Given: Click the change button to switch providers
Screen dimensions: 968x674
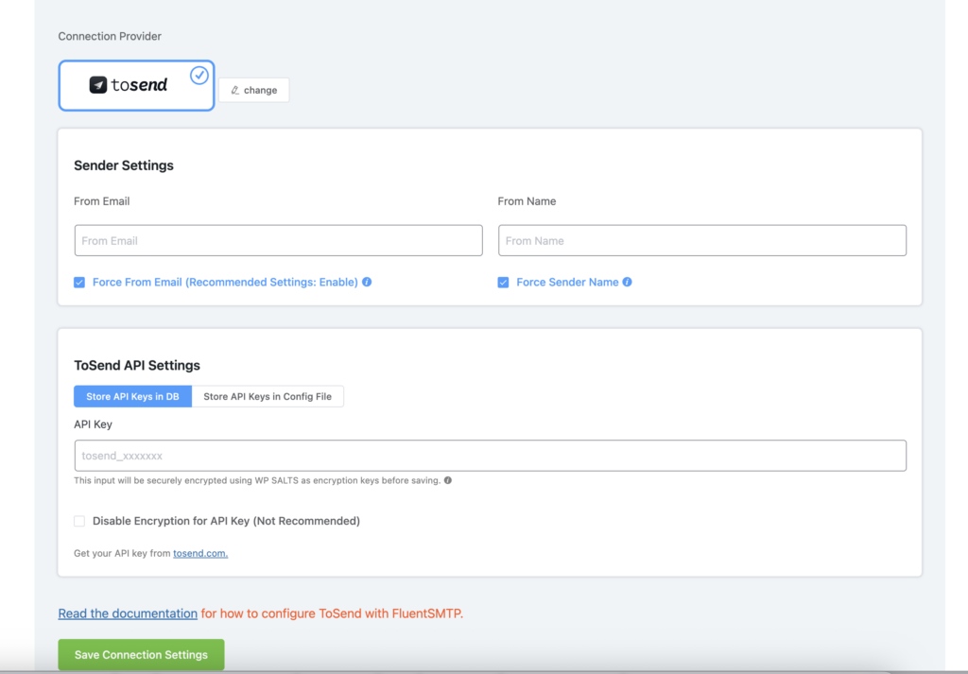Looking at the screenshot, I should [x=253, y=90].
